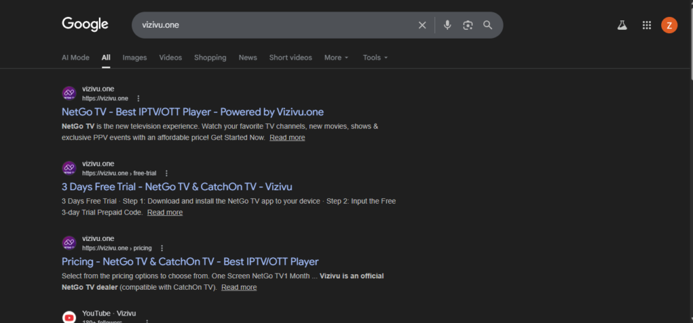Open NetGo TV - Best IPTV/OTT Player link
This screenshot has width=693, height=323.
coord(193,112)
